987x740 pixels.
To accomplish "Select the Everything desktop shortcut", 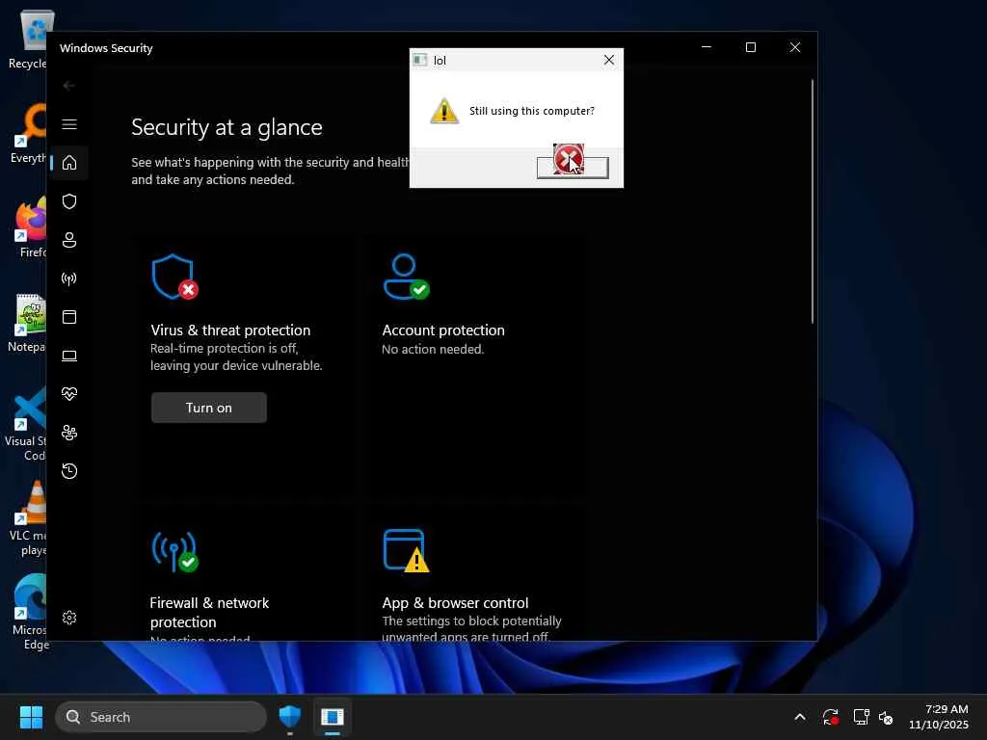I will point(28,134).
